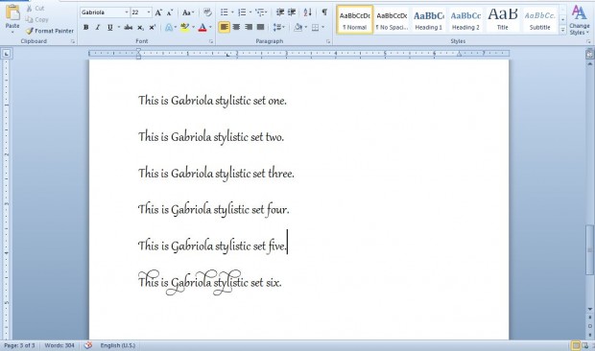Activate the Format Painter

(50, 31)
